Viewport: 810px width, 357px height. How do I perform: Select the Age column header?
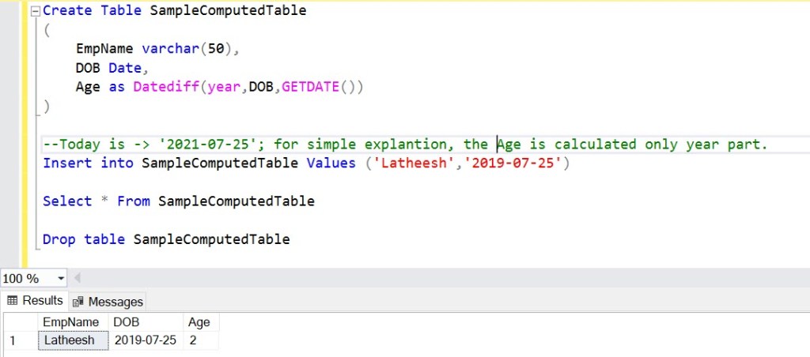coord(199,322)
